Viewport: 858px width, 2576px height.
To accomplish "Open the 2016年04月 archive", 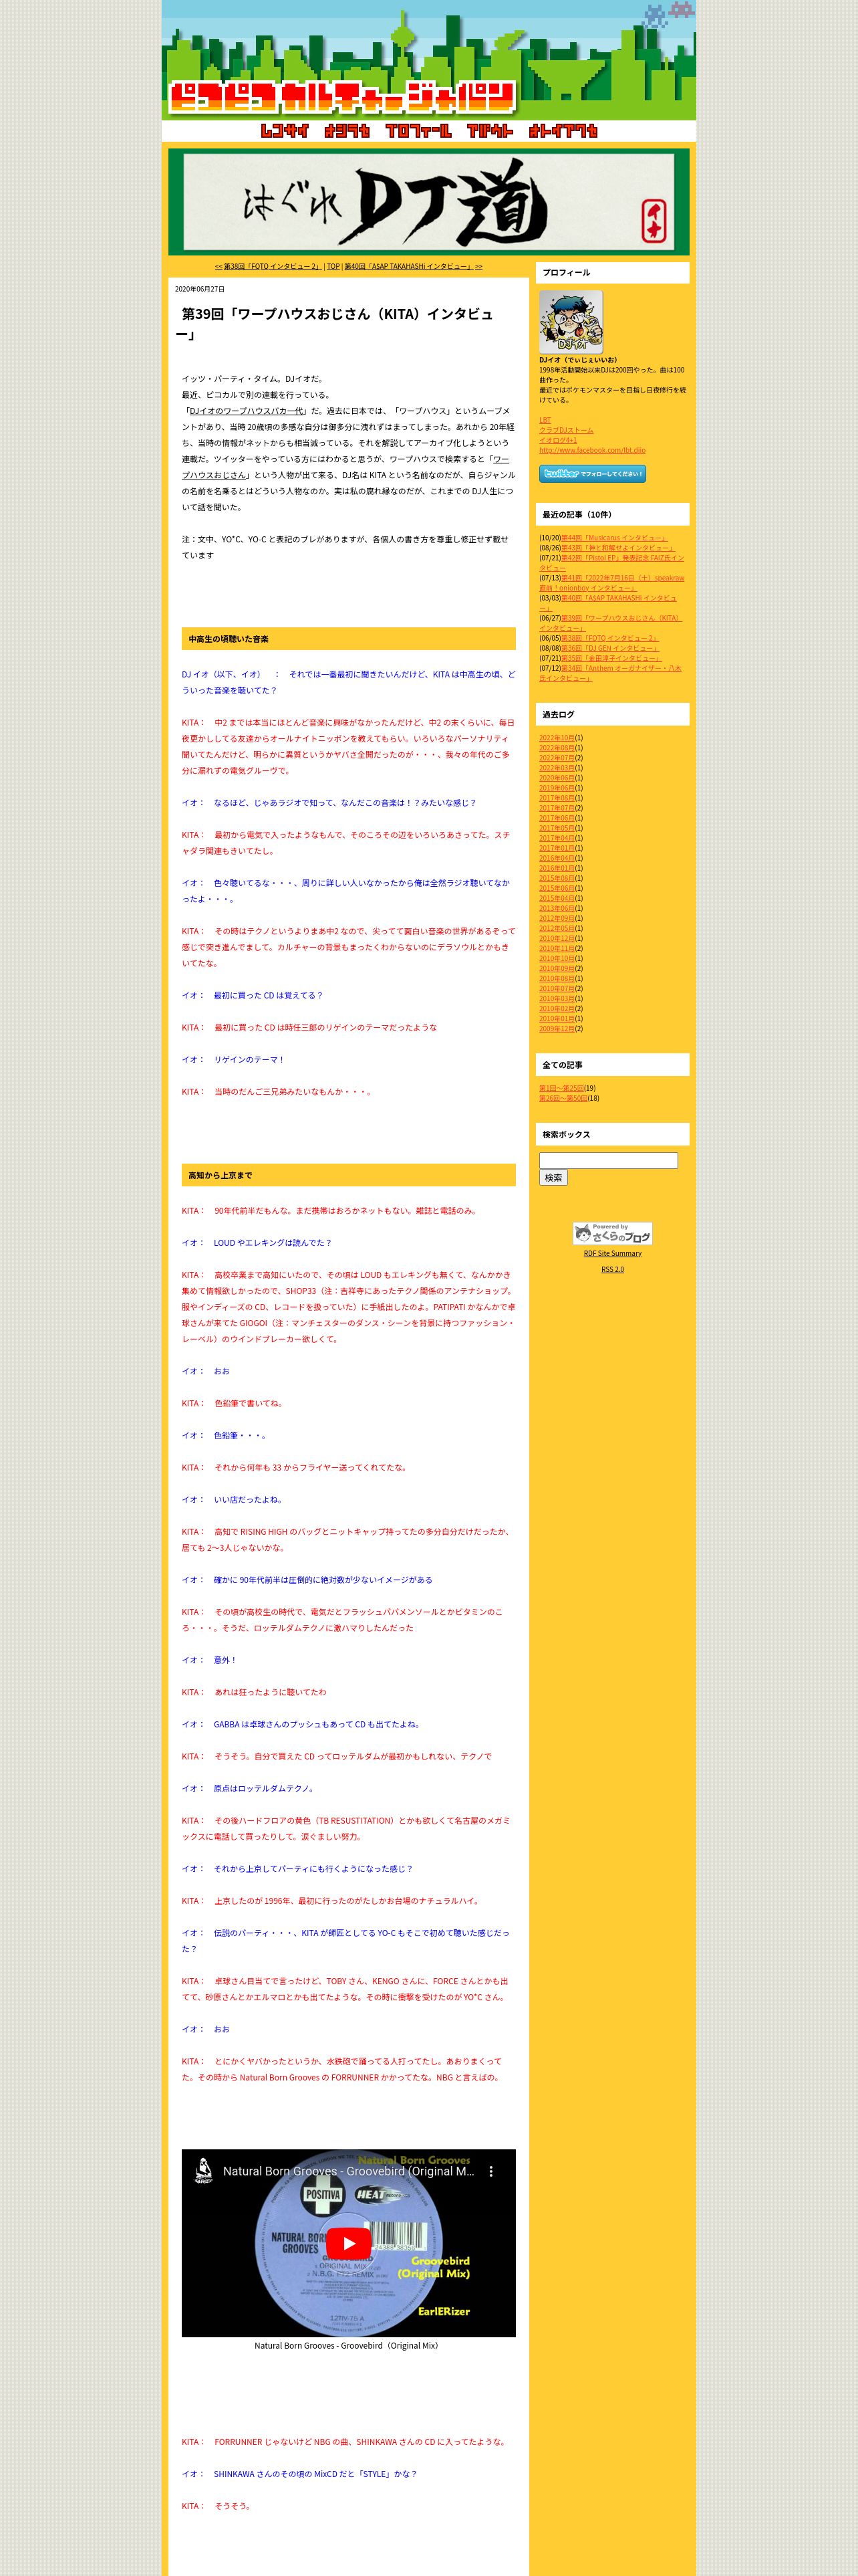I will click(x=557, y=858).
